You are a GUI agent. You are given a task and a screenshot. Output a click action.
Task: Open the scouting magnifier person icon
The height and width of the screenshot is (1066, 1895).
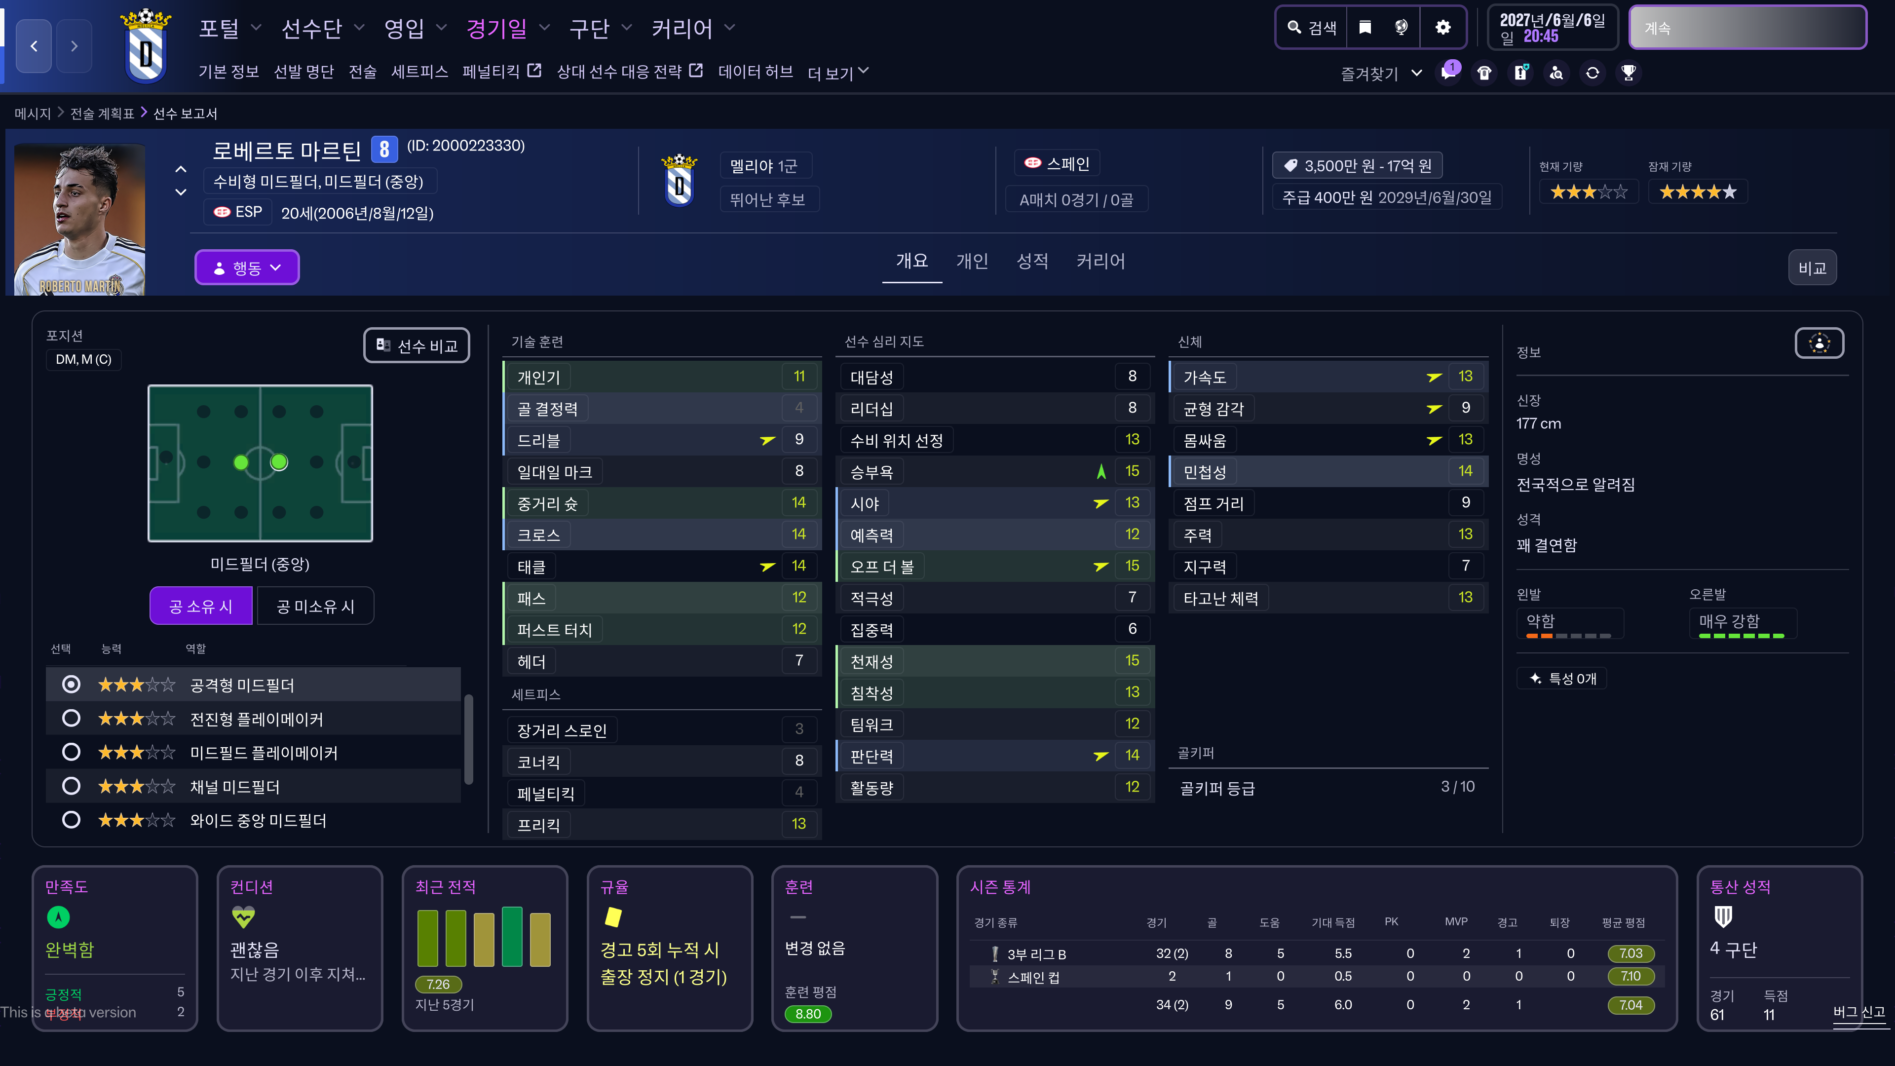pos(1556,72)
